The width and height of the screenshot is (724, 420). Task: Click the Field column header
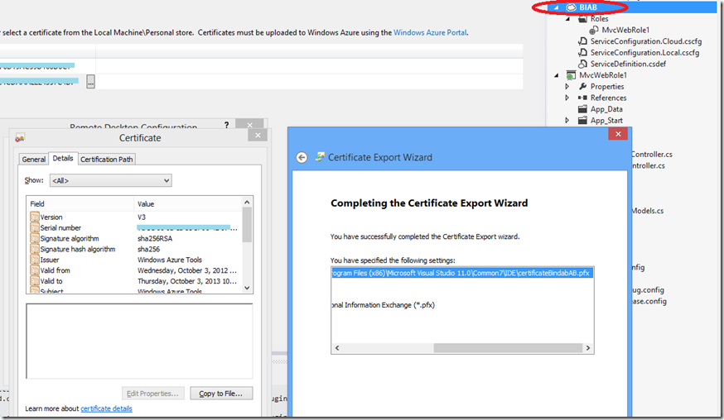click(x=81, y=203)
